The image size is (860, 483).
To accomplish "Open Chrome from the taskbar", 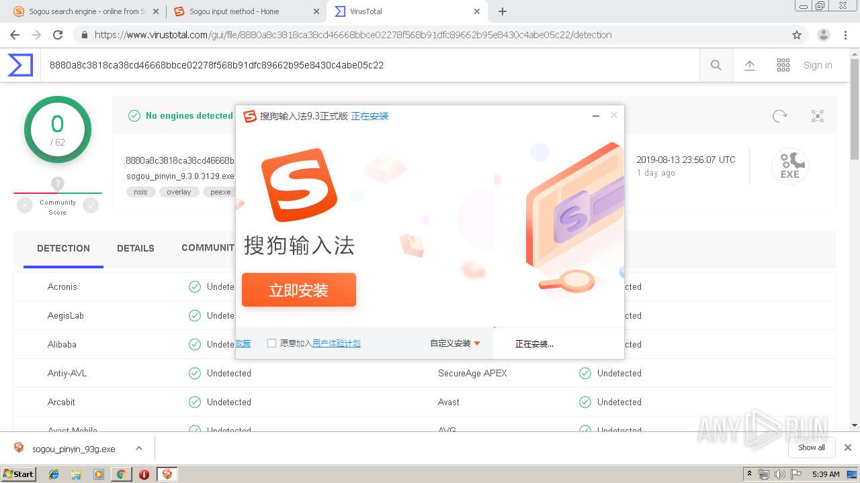I will point(121,474).
